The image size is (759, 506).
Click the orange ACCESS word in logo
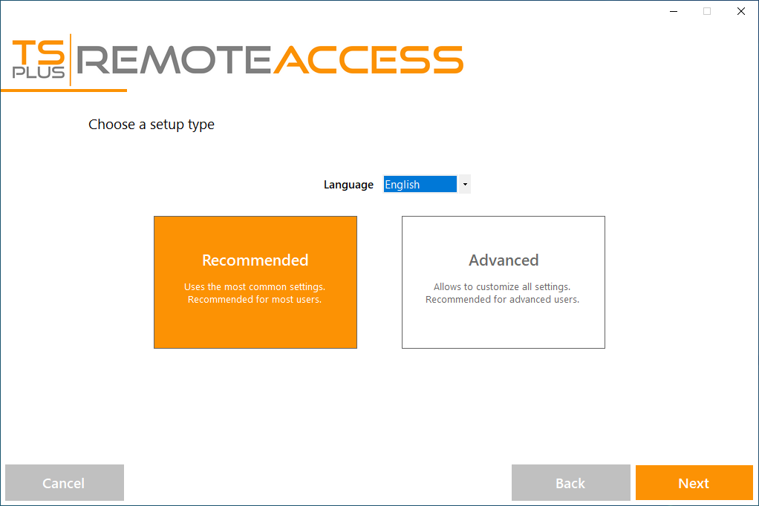[368, 59]
